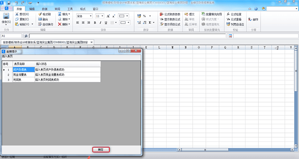Toggle Bold formatting
This screenshot has height=159, width=299.
95,23
